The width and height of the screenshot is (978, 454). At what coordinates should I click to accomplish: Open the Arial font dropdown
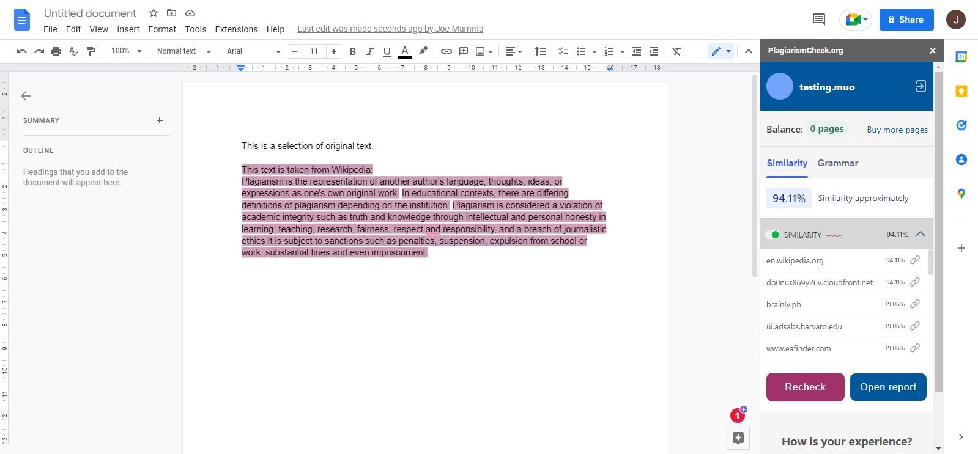pyautogui.click(x=253, y=51)
